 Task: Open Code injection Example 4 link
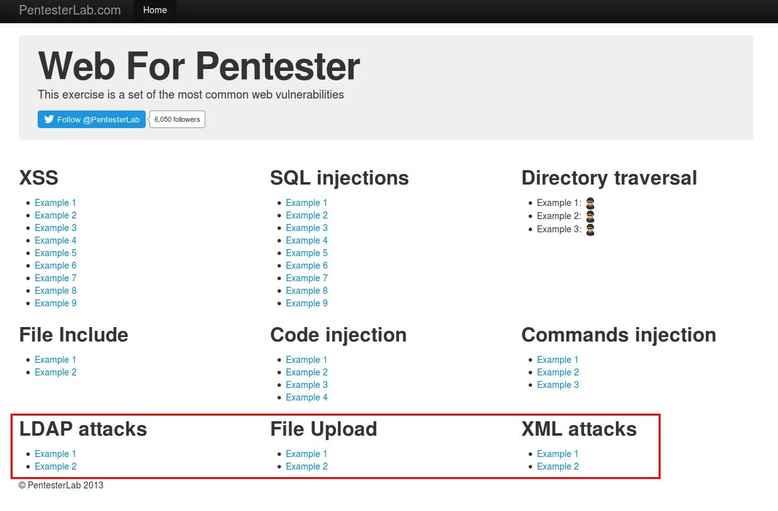306,397
